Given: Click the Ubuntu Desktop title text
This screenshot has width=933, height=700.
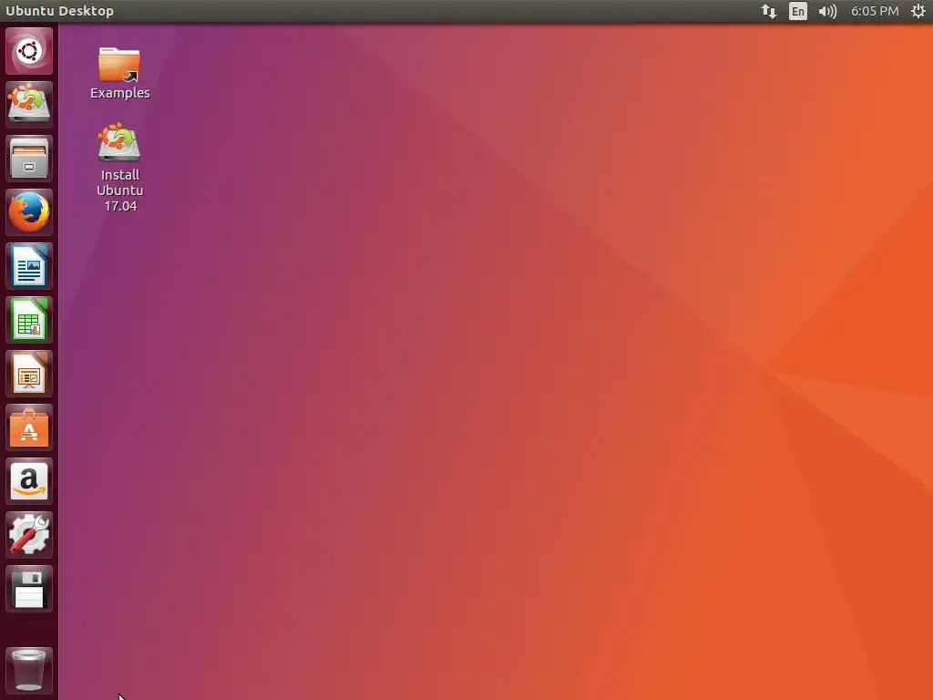Looking at the screenshot, I should pyautogui.click(x=59, y=11).
